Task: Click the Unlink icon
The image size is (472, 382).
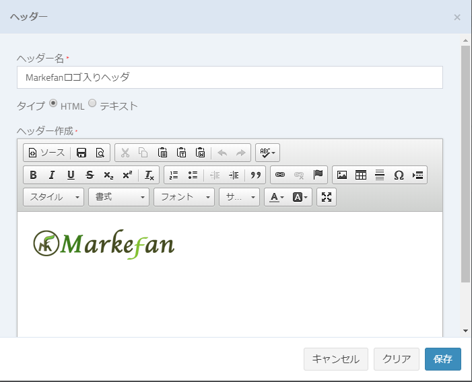Action: point(299,175)
